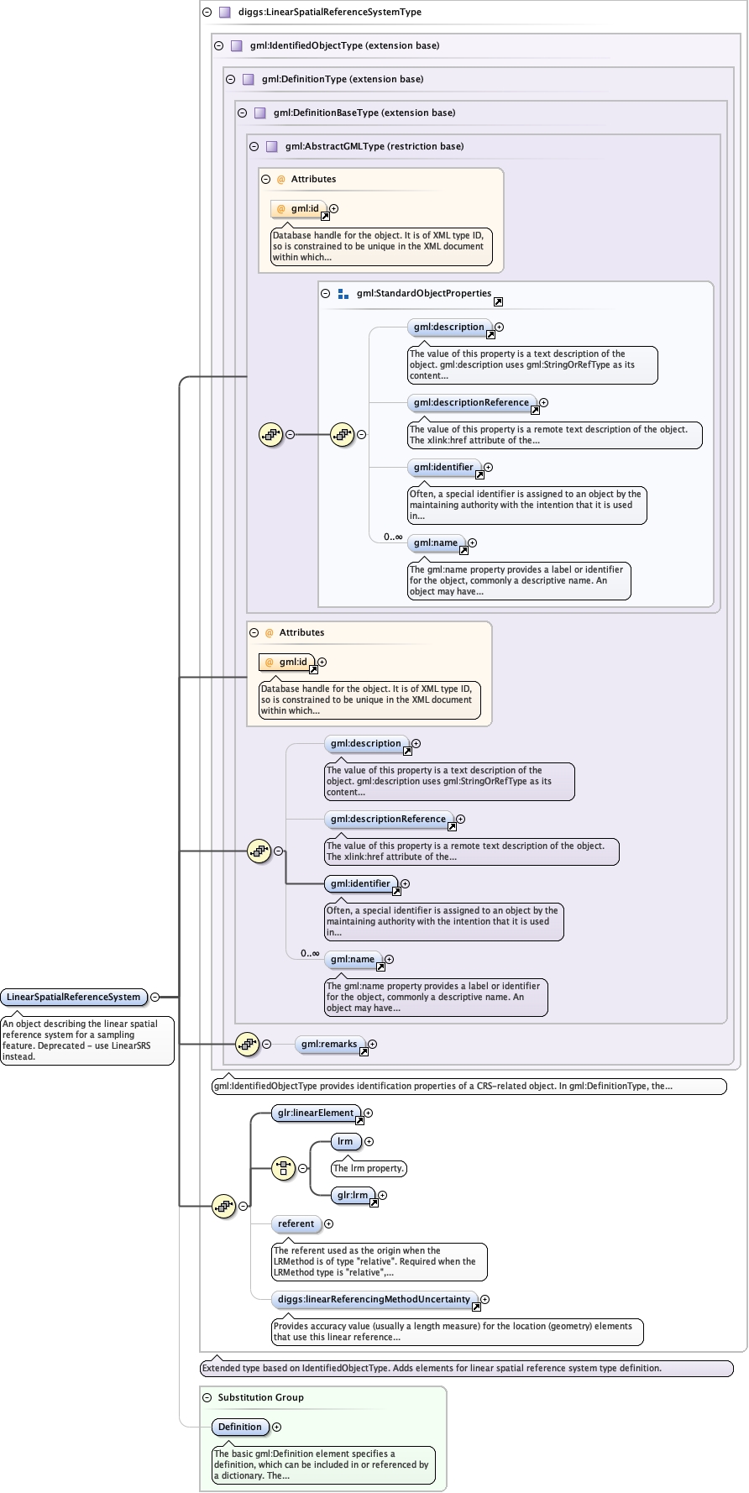Select the LinearSpatialReferenceSystem element
The height and width of the screenshot is (1493, 749).
(x=73, y=997)
